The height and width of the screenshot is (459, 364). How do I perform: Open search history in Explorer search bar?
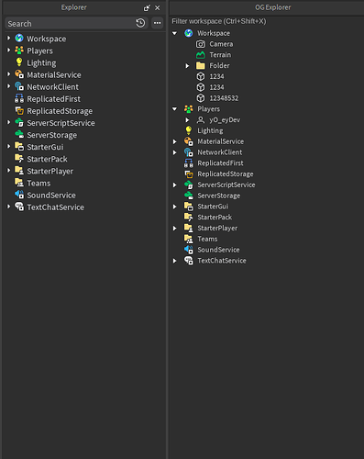140,23
